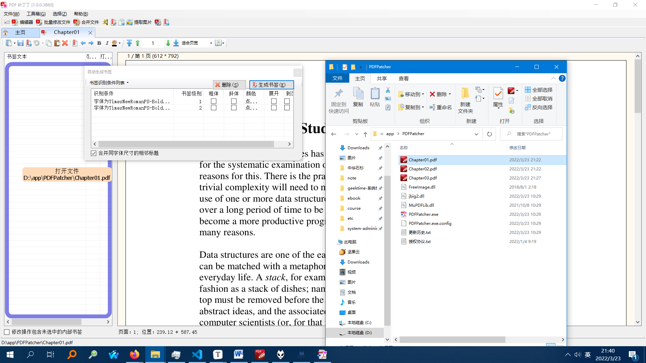Open bookmark color palette icon
The width and height of the screenshot is (646, 363).
click(115, 43)
